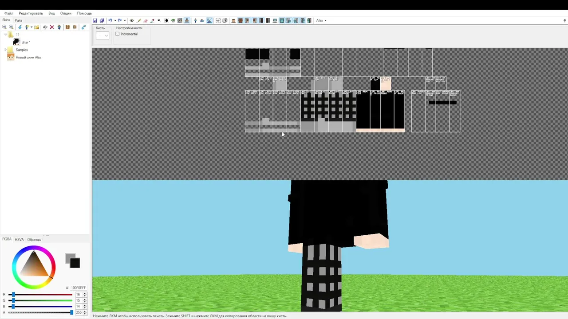Click the new skin figure icon
Viewport: 568px width, 319px height.
27,27
